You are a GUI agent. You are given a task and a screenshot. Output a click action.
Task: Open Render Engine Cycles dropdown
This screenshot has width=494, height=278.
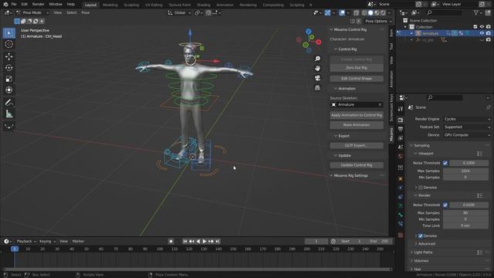[467, 119]
